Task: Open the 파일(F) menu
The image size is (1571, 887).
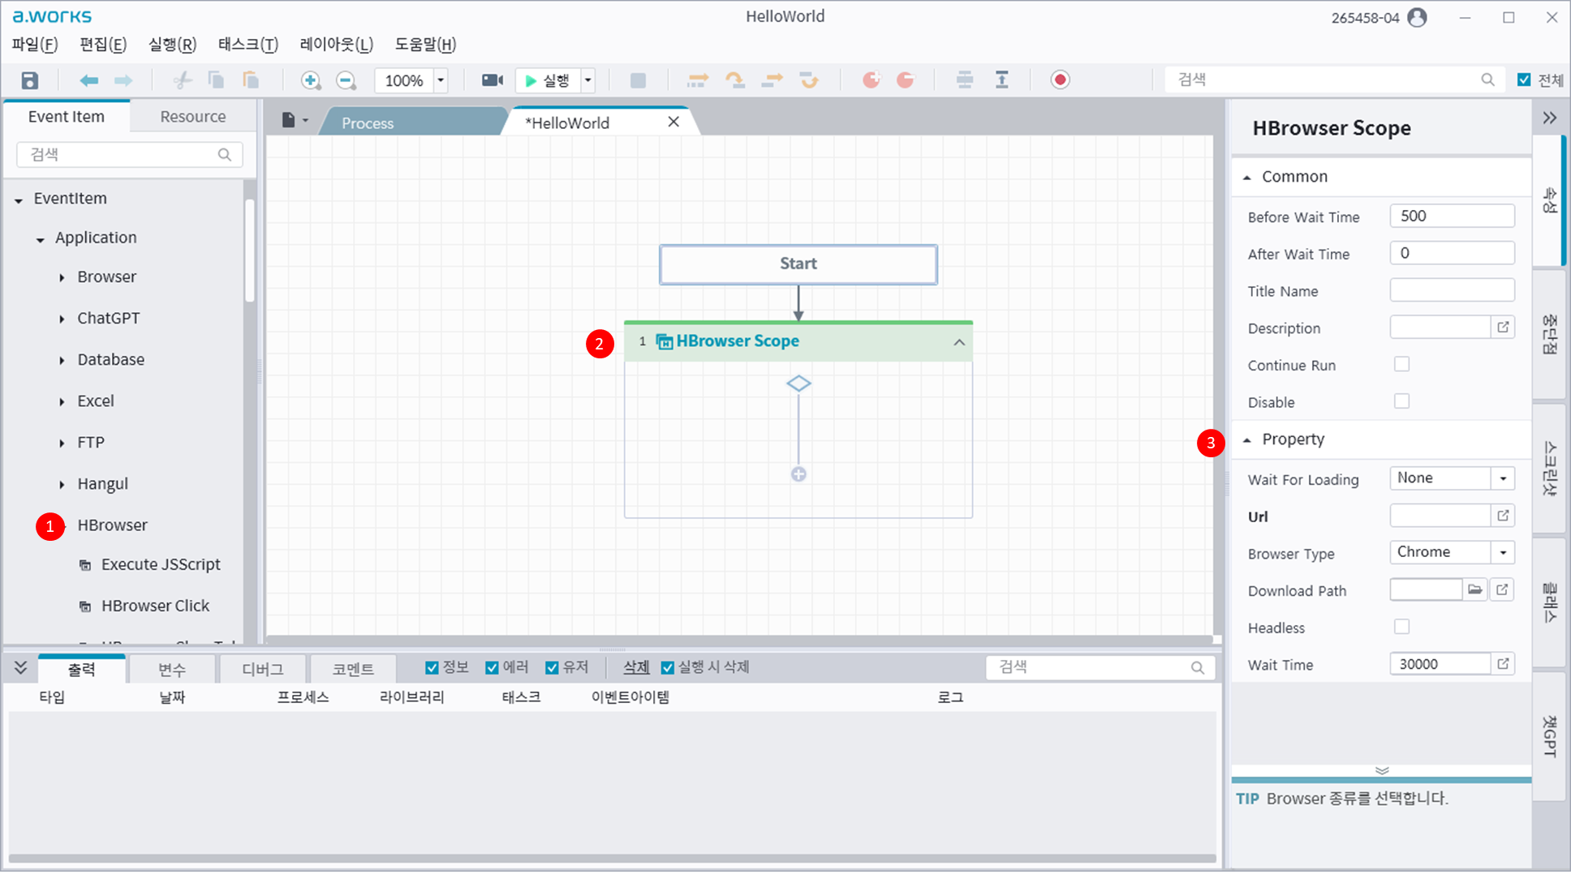Action: click(x=34, y=45)
